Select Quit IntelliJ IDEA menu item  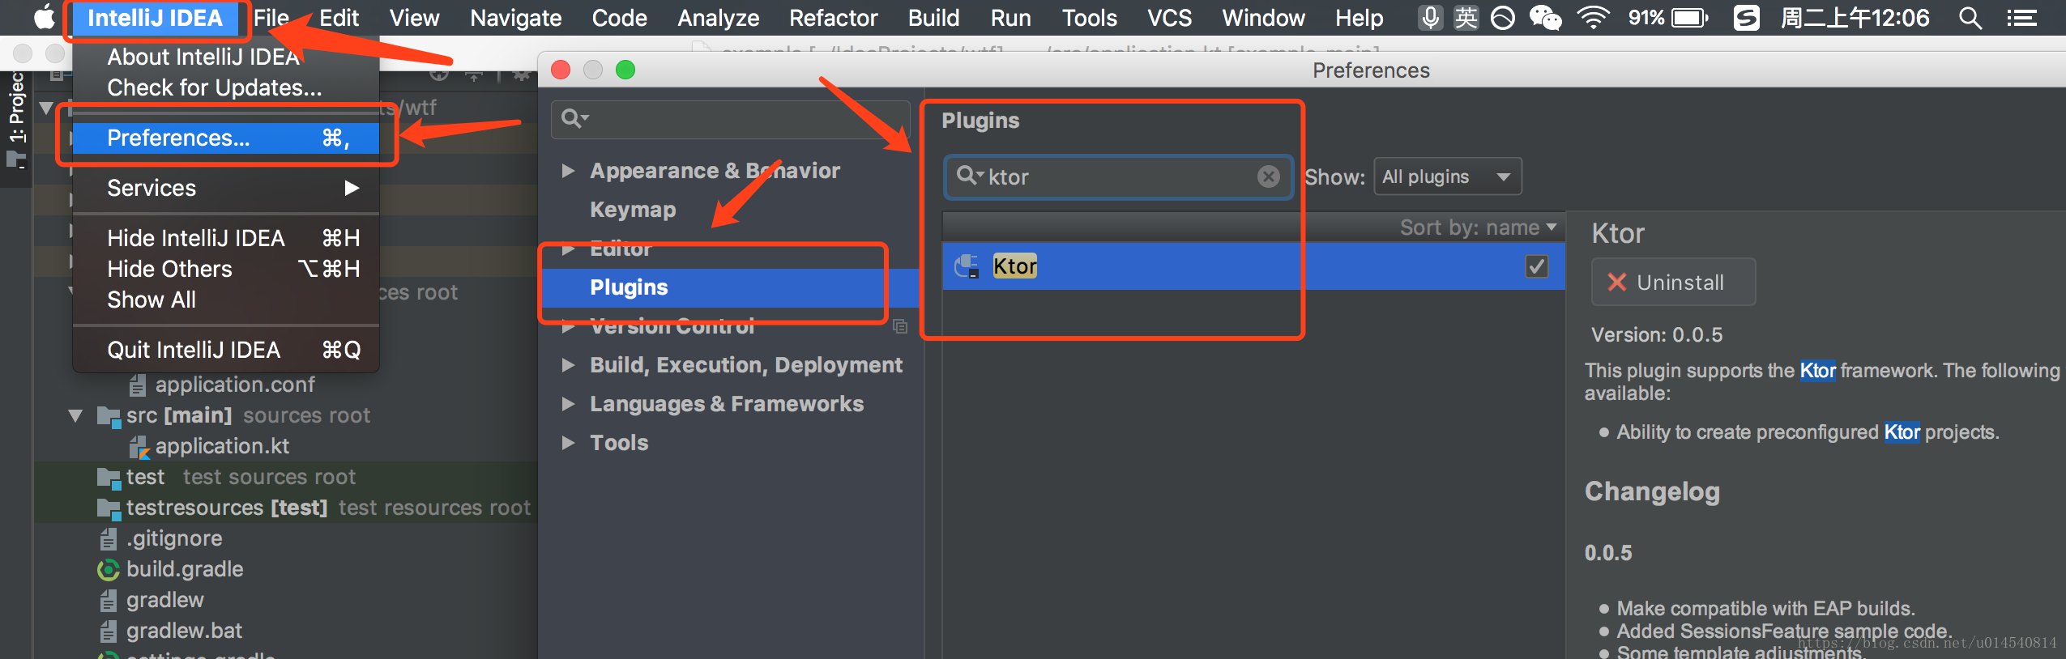(x=226, y=350)
